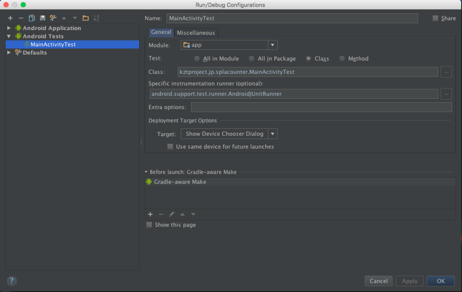Open edit defaults with the wrench icon

[53, 18]
